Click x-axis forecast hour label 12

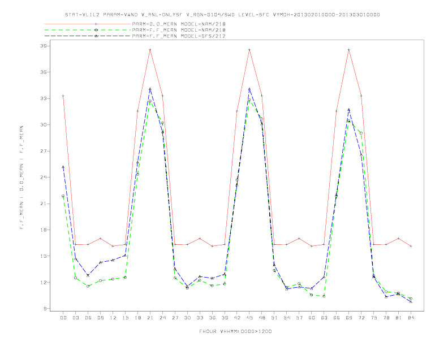pyautogui.click(x=113, y=318)
